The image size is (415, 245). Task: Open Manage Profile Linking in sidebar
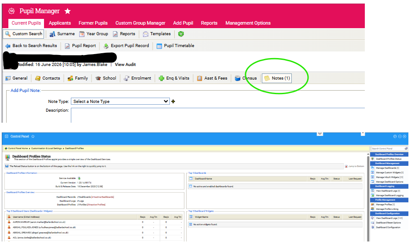[387, 209]
